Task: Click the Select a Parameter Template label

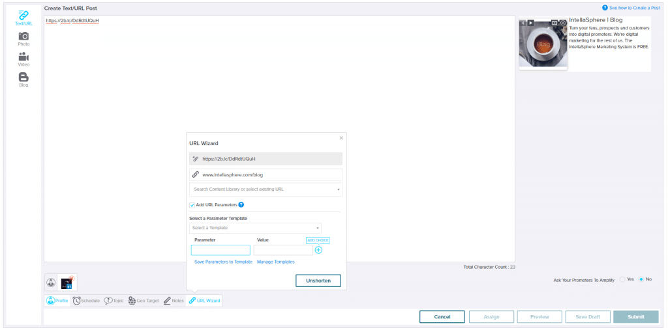Action: point(218,219)
